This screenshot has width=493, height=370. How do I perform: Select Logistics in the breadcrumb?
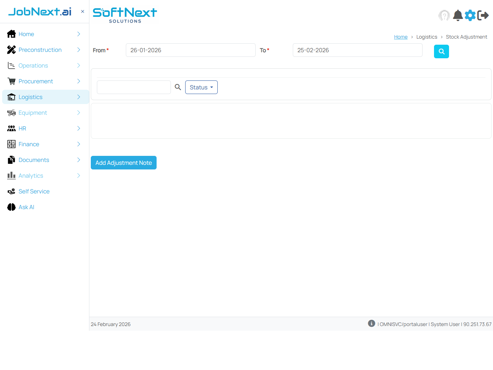click(x=427, y=36)
